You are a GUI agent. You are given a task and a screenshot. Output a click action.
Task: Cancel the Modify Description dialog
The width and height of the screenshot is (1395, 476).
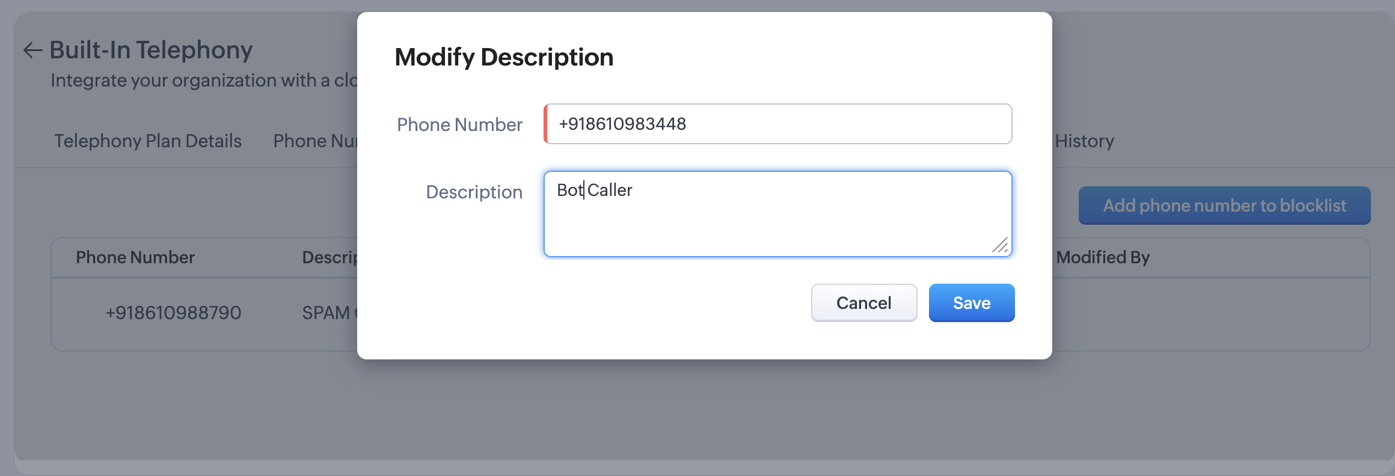863,303
